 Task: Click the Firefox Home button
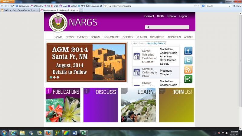(x=237, y=6)
